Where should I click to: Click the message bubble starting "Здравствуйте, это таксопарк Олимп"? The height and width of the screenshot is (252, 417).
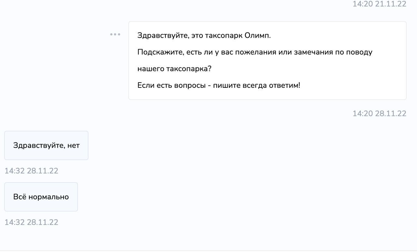coord(267,60)
